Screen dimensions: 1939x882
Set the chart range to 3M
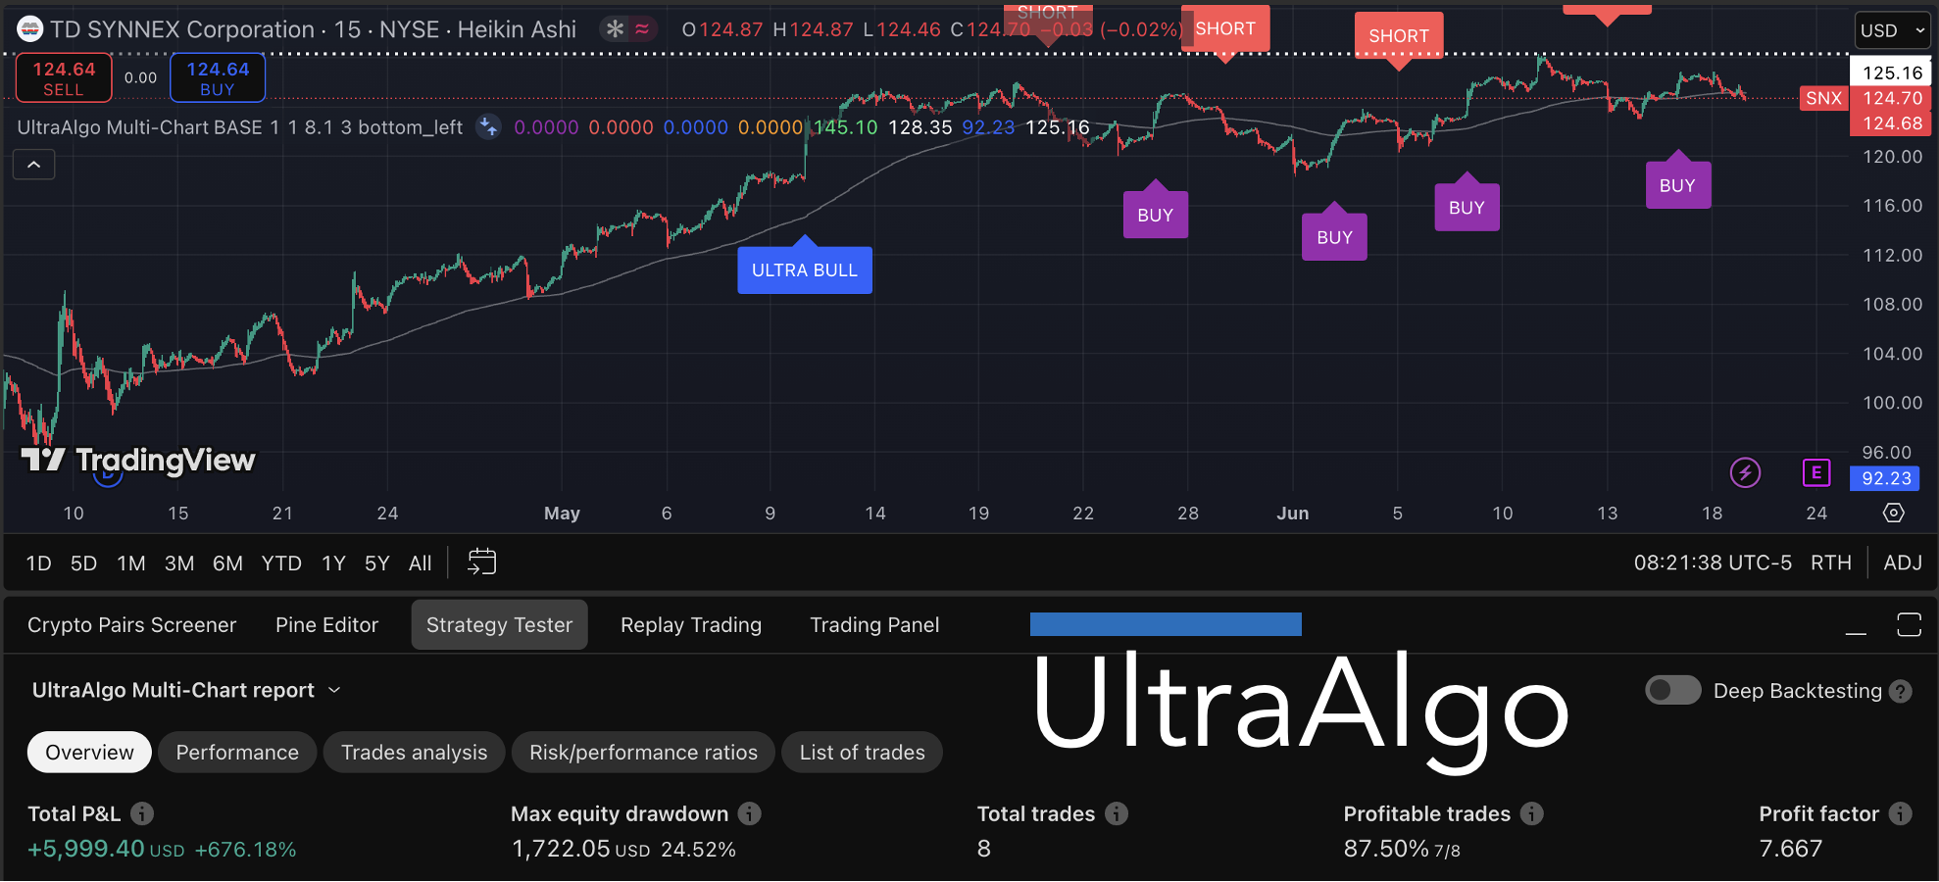[179, 563]
